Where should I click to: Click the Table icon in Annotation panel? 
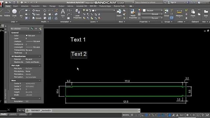[x=69, y=18]
